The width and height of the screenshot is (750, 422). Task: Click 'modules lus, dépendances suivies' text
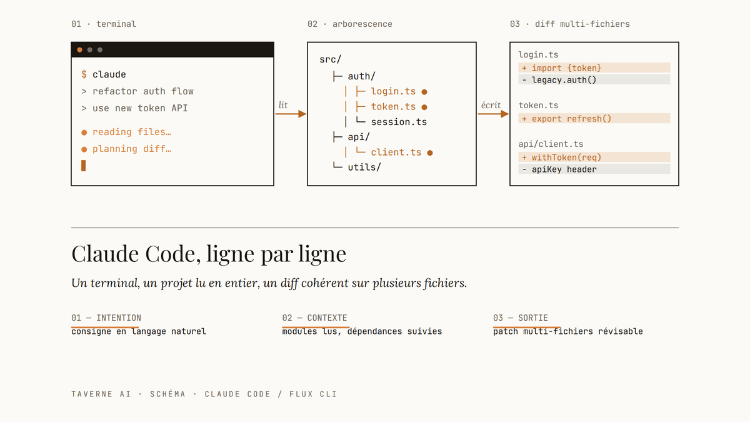[x=362, y=331]
